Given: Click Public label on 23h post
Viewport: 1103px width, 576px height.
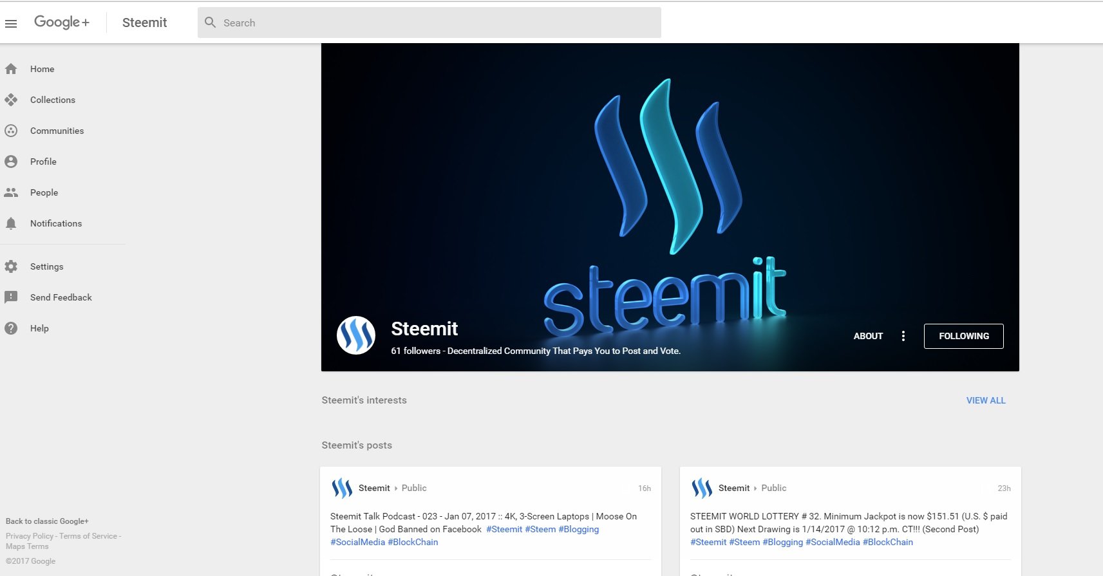Looking at the screenshot, I should point(774,488).
